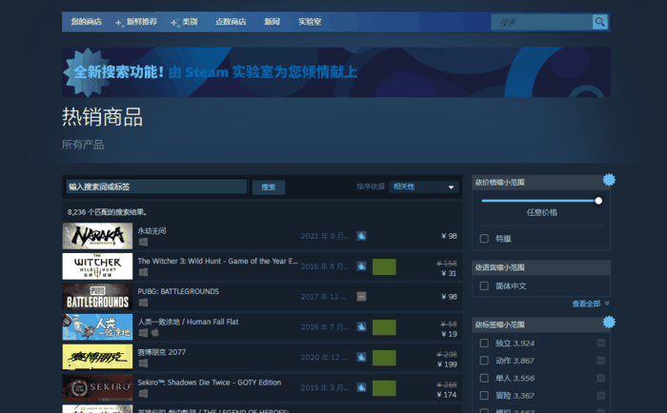This screenshot has height=413, width=667.
Task: Click the review icon on The Witcher 3 row
Action: [361, 266]
